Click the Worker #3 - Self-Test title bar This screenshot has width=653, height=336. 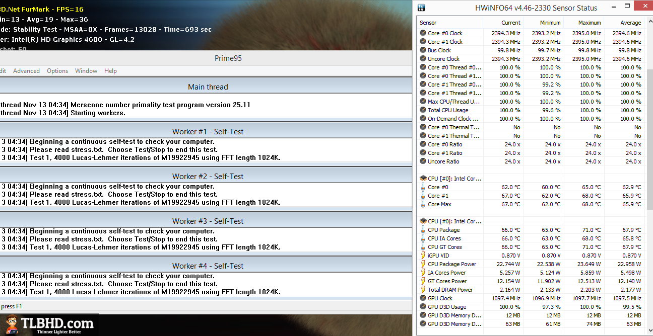click(206, 221)
